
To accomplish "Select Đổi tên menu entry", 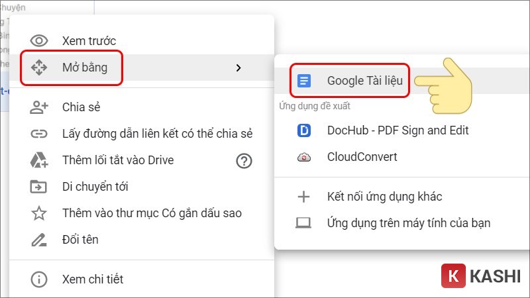I will [142, 240].
